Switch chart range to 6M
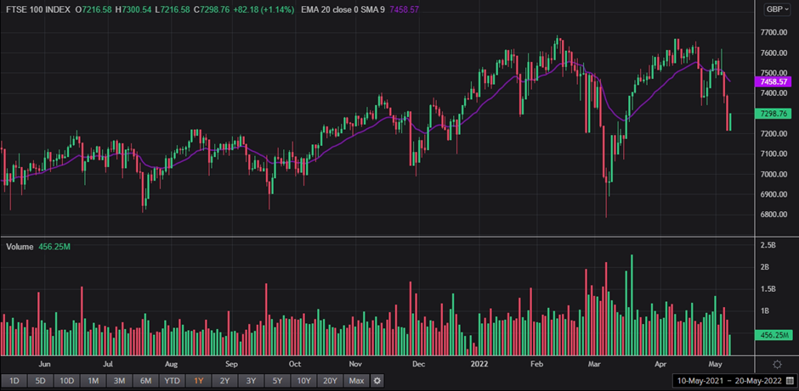This screenshot has width=799, height=391. tap(145, 380)
